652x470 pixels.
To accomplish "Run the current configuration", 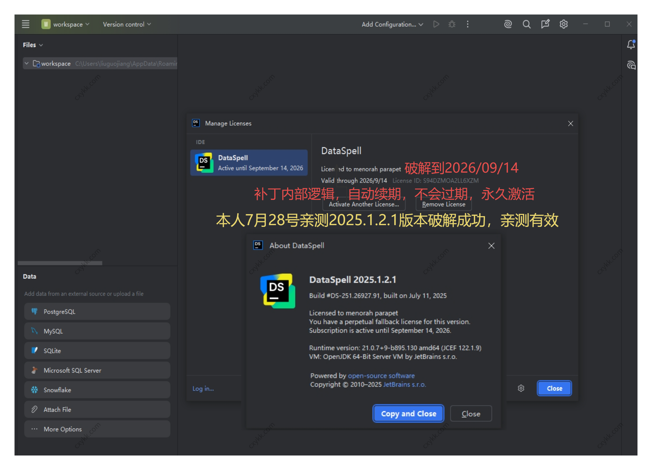I will click(x=436, y=24).
